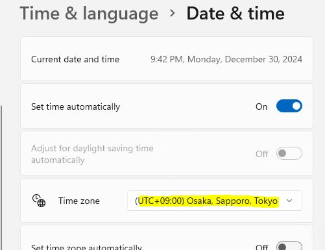
Task: Click the Current date and time label
Action: [75, 59]
